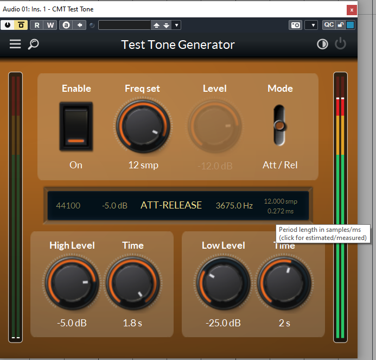376x360 pixels.
Task: Open the preset management dropdown
Action: click(x=176, y=25)
